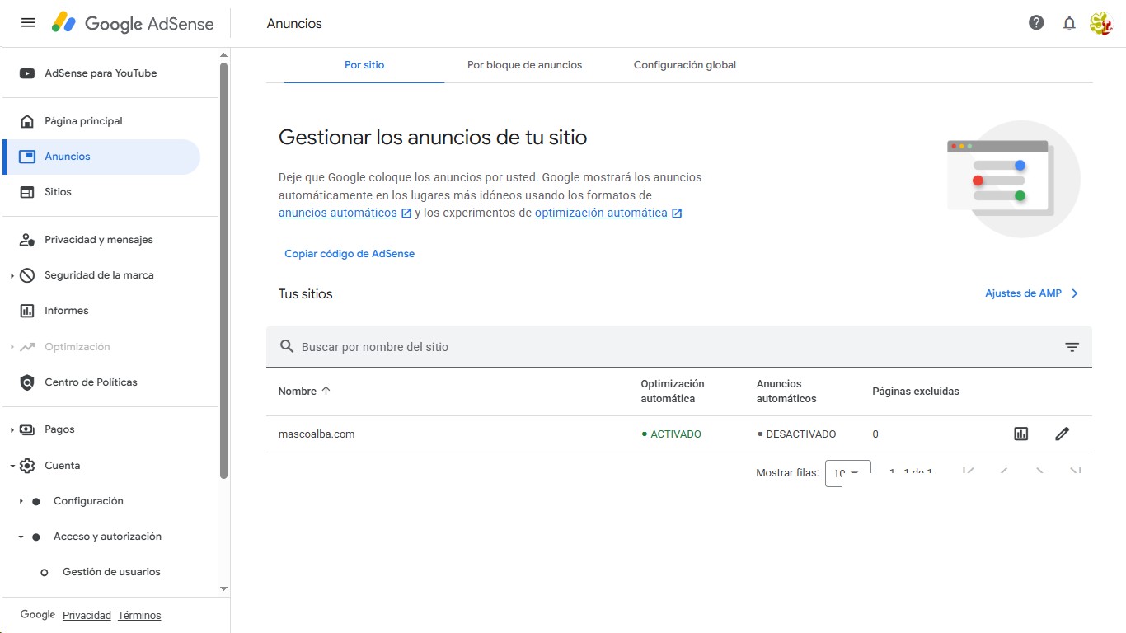Click the Anuncios sidebar icon
This screenshot has width=1126, height=633.
27,157
